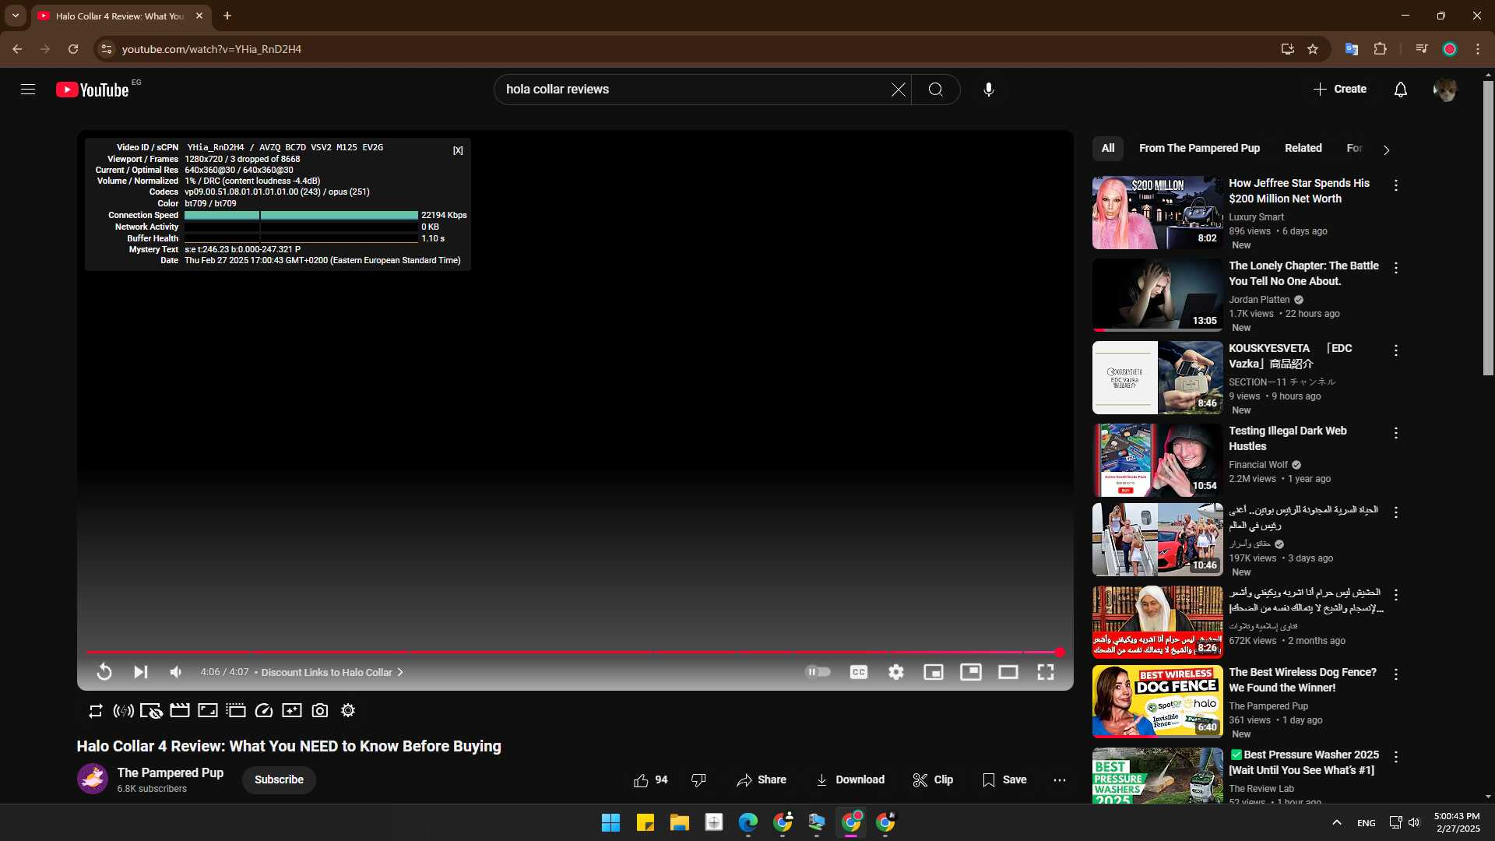
Task: Open picture-in-picture mode
Action: 971,672
